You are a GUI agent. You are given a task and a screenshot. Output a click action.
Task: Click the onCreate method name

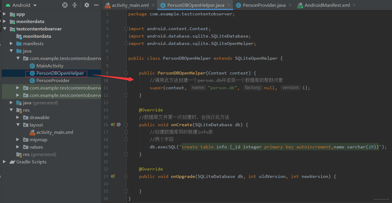tap(182, 125)
